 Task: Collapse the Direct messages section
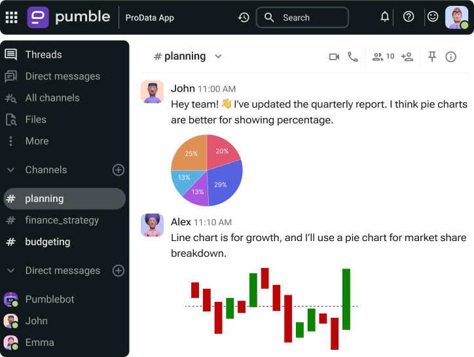pos(10,271)
